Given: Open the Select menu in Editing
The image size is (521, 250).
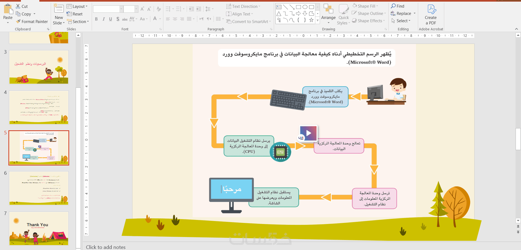Looking at the screenshot, I should (401, 21).
